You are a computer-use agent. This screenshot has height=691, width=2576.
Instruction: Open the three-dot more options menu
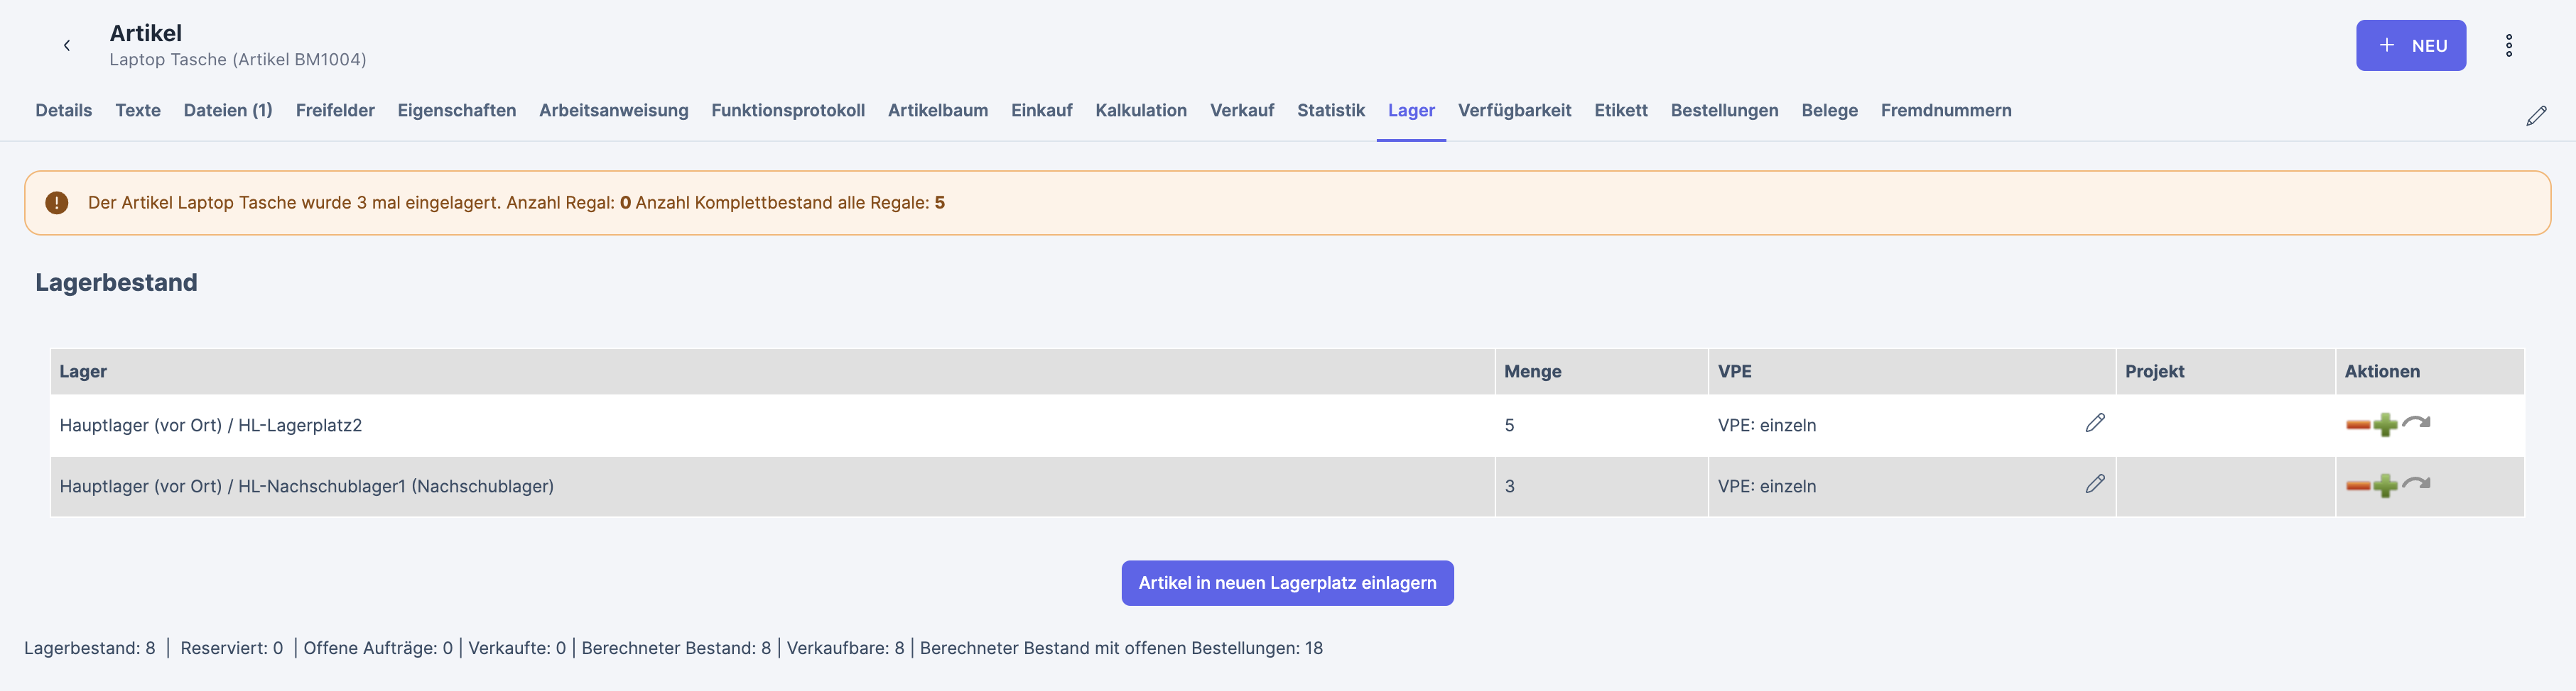(x=2508, y=45)
